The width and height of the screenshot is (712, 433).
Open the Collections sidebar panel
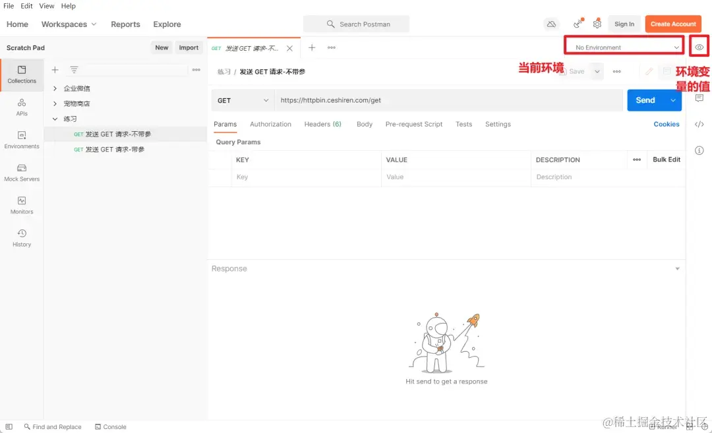pyautogui.click(x=22, y=75)
